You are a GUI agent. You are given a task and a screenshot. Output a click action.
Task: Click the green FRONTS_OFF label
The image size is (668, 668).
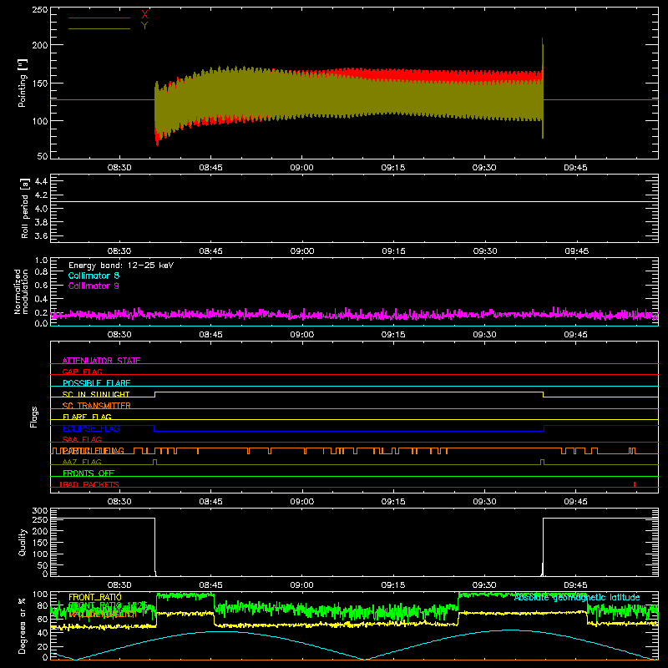pyautogui.click(x=89, y=473)
